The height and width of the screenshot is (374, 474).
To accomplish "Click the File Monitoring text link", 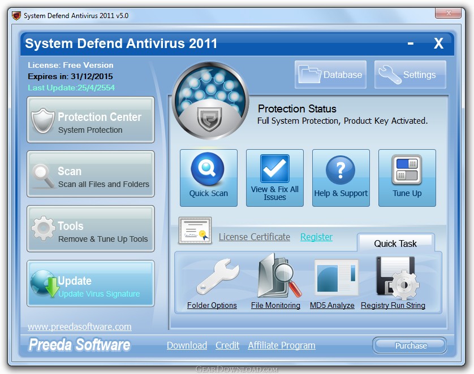I will [x=275, y=305].
